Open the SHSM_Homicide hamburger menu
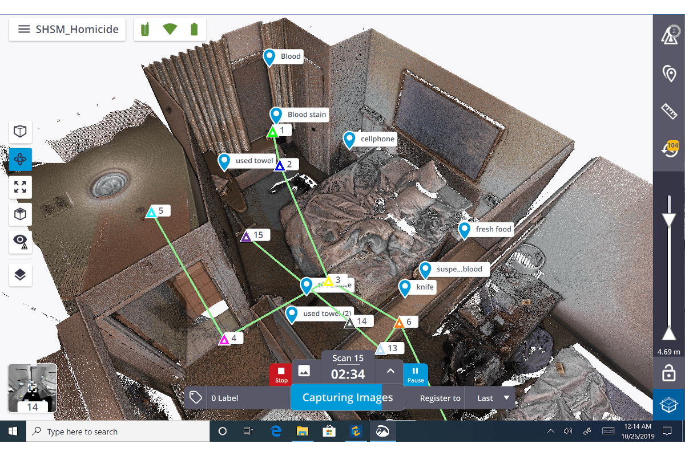685x456 pixels. 24,29
